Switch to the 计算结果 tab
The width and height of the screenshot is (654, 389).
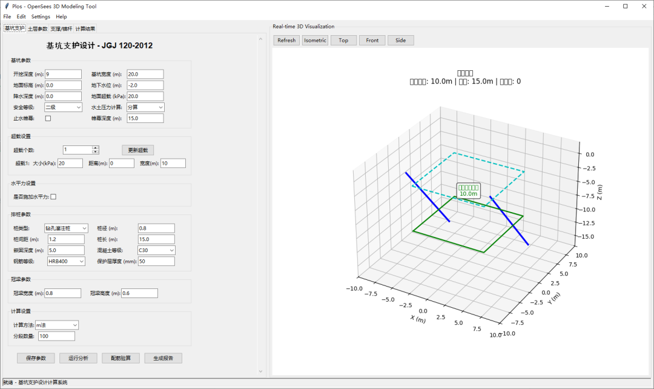click(85, 29)
